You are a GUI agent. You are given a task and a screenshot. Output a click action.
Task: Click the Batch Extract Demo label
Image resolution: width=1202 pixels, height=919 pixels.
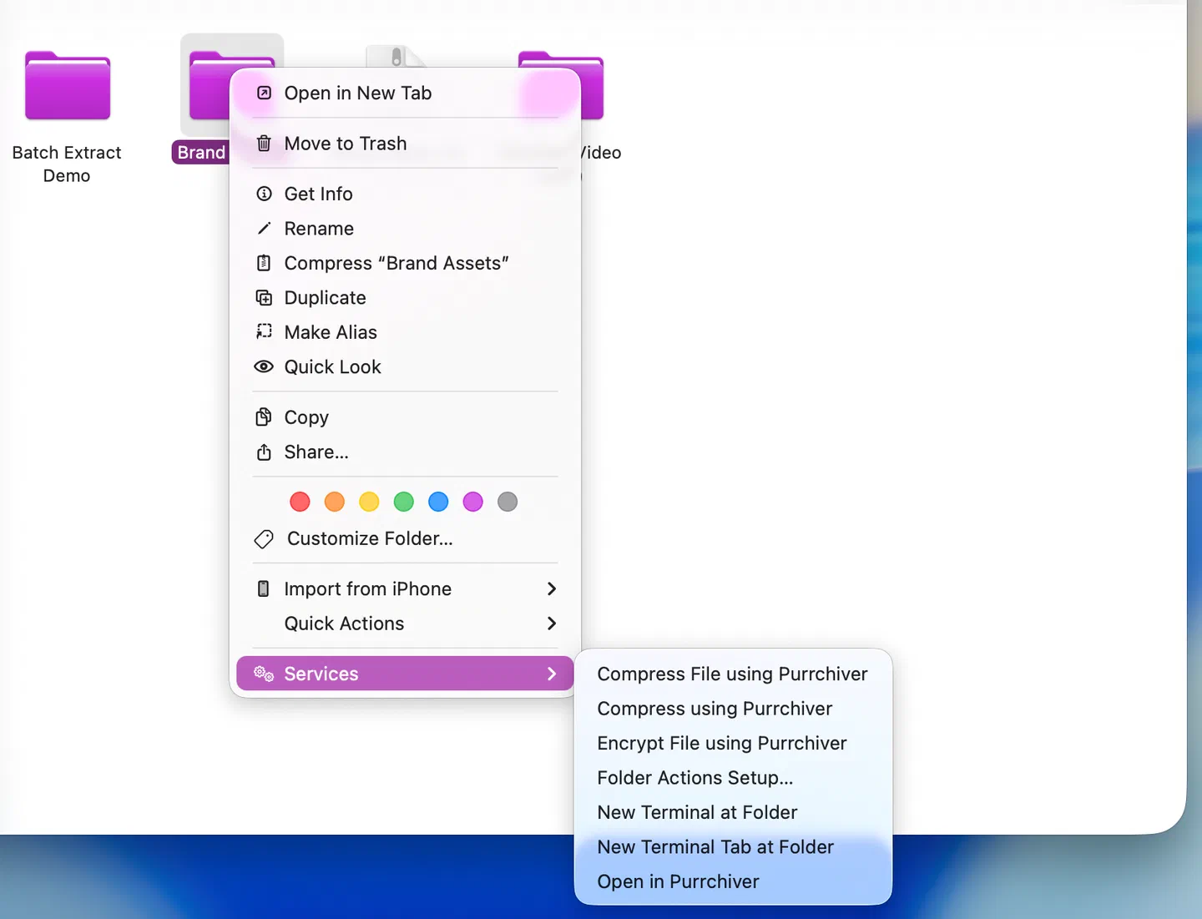click(x=67, y=164)
